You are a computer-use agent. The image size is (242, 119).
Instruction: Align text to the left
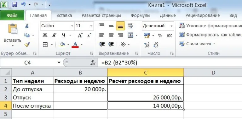(102, 35)
